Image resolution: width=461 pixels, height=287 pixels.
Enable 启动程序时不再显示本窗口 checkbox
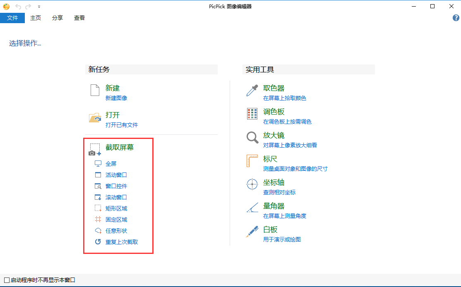(x=7, y=280)
